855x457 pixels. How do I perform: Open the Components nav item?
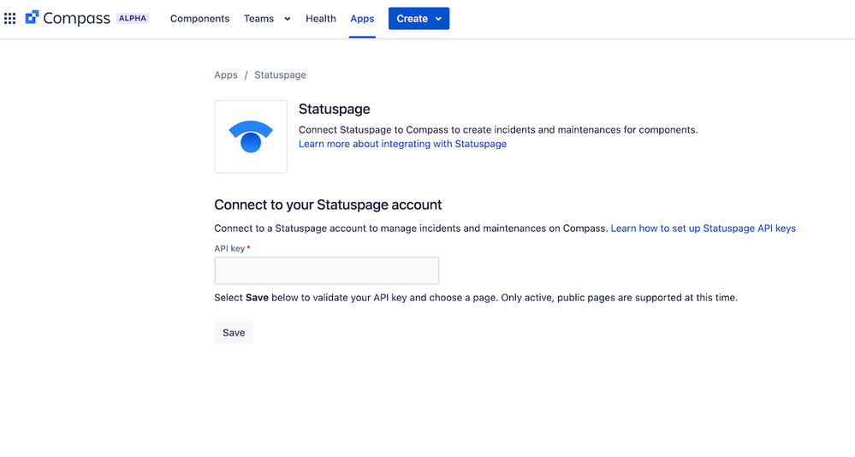click(x=199, y=19)
